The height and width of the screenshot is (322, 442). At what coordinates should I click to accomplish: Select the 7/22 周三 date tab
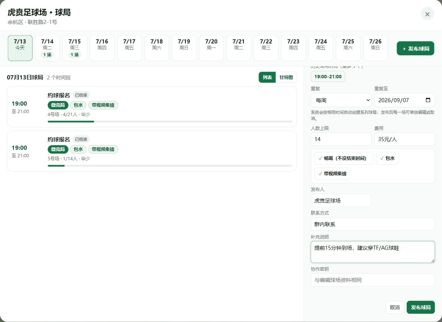pos(266,48)
